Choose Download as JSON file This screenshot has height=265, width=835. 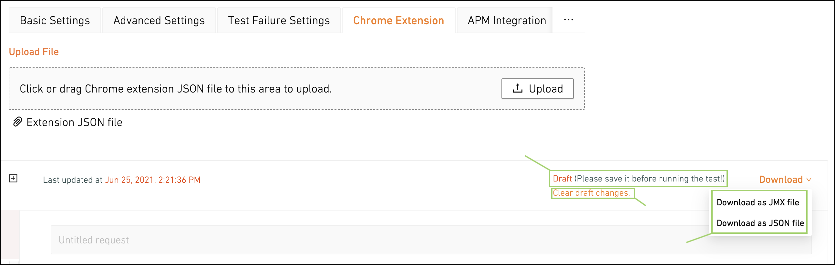point(760,223)
